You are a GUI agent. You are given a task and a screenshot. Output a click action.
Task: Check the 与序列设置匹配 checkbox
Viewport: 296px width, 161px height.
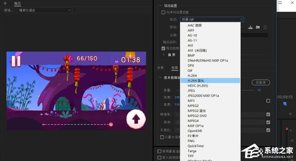[163, 12]
